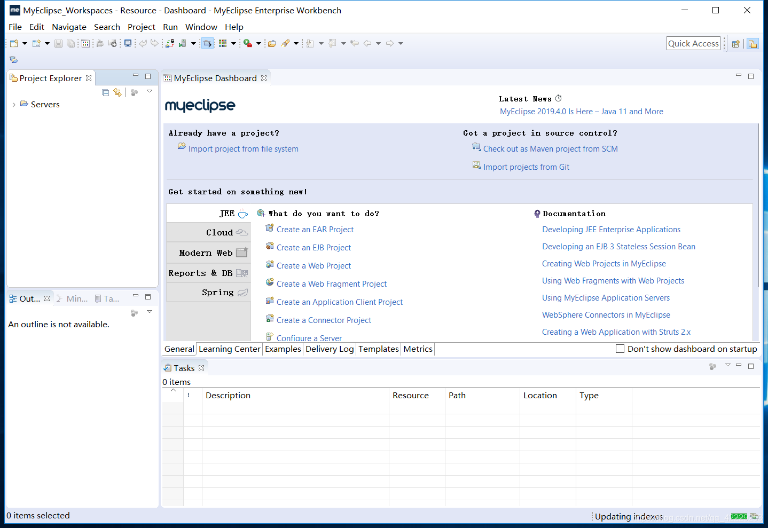Maximize the Tasks view panel
This screenshot has height=528, width=768.
751,366
